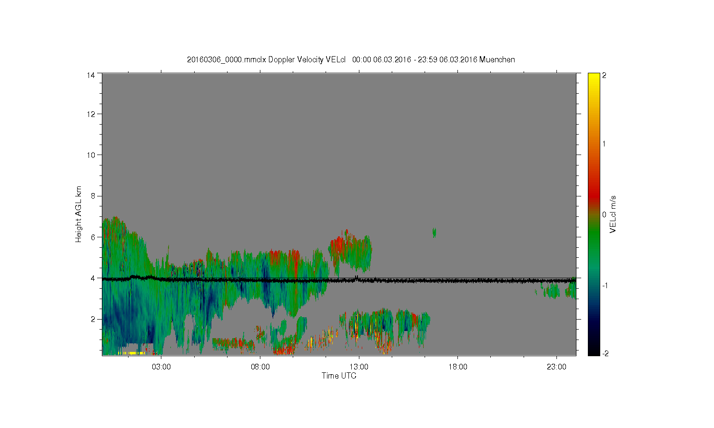The width and height of the screenshot is (714, 428).
Task: Click the plot title text
Action: [x=351, y=59]
